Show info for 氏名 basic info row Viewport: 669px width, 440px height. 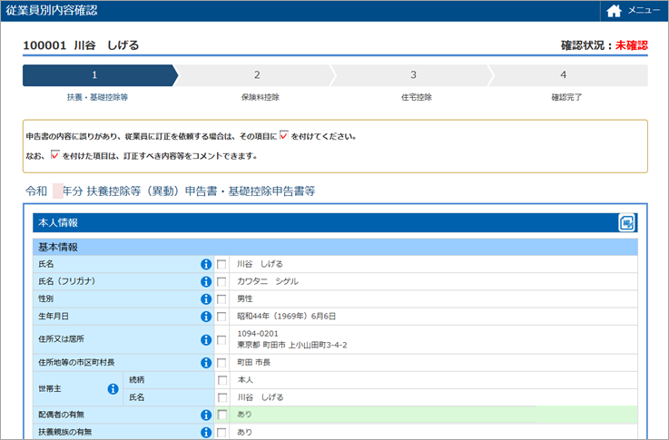[206, 264]
